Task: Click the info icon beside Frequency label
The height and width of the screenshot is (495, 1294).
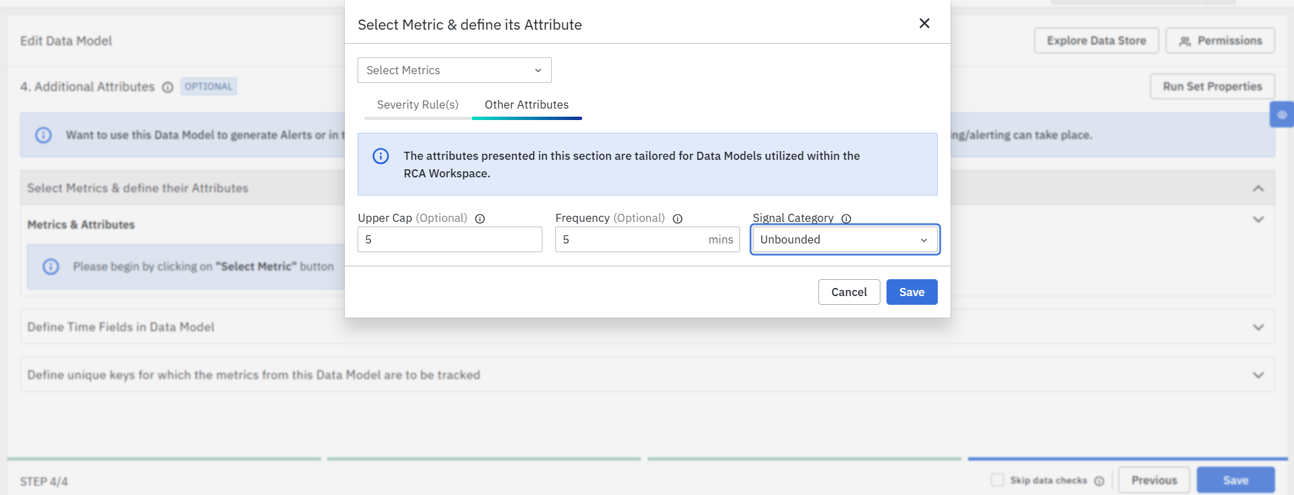Action: 677,219
